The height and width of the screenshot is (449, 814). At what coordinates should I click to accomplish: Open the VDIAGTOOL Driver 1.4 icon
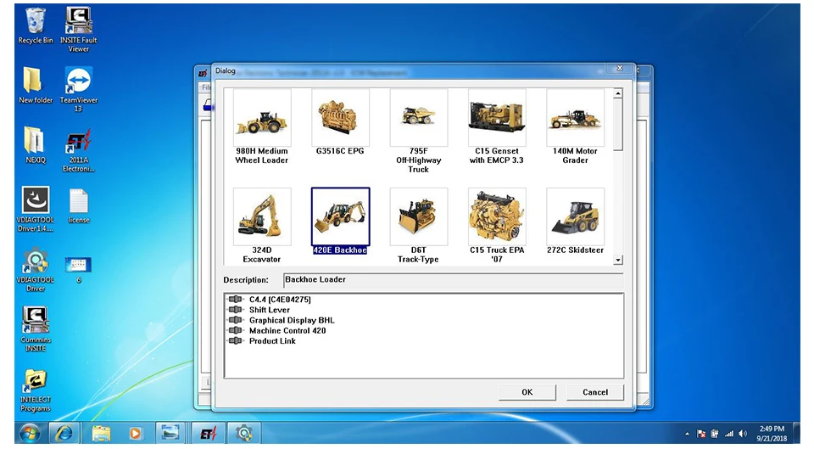tap(36, 209)
